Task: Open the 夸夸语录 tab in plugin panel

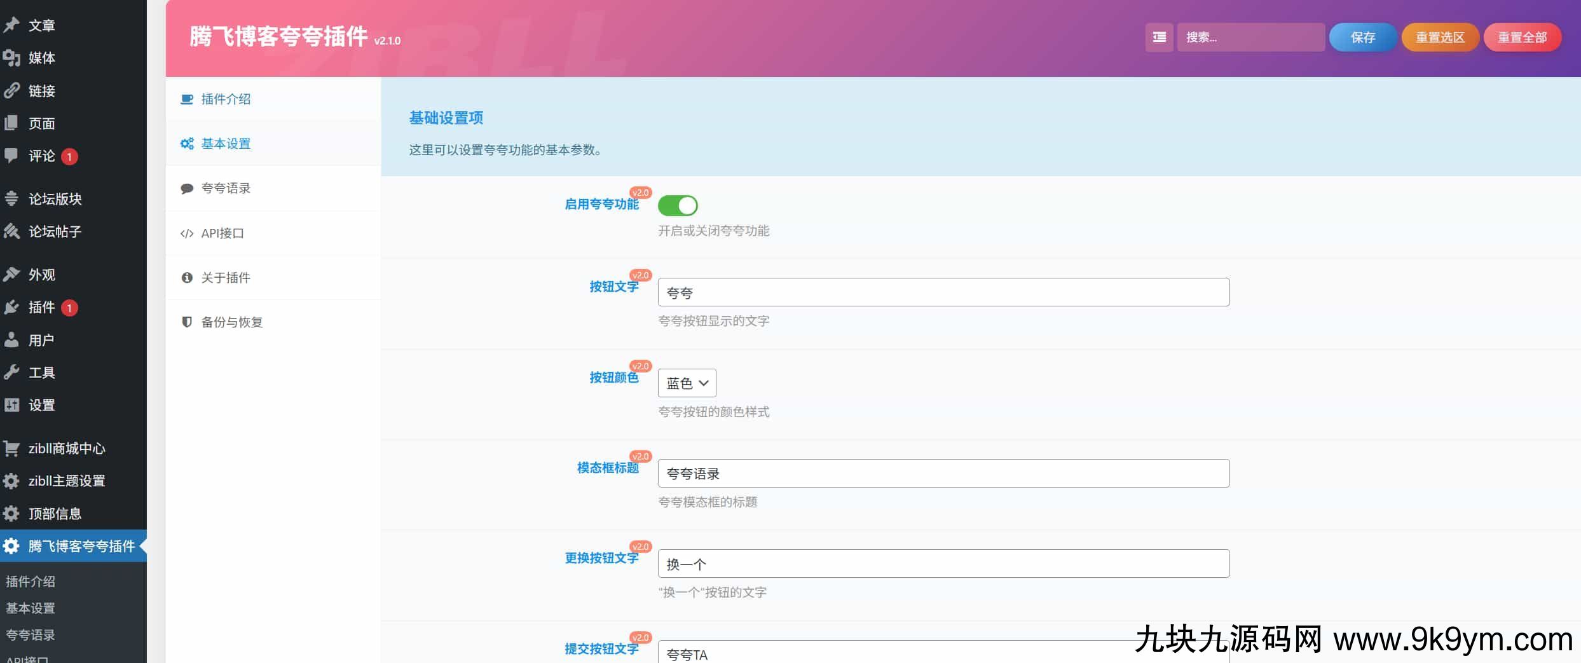Action: pyautogui.click(x=226, y=188)
